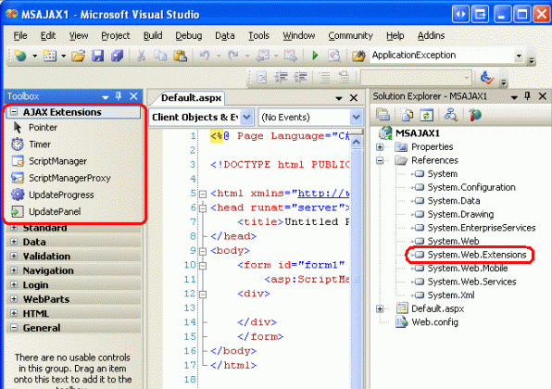Collapse the AJAX Extensions toolbox group
The image size is (552, 389).
pyautogui.click(x=14, y=112)
